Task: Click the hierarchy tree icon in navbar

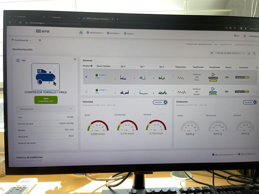Action: click(x=81, y=33)
